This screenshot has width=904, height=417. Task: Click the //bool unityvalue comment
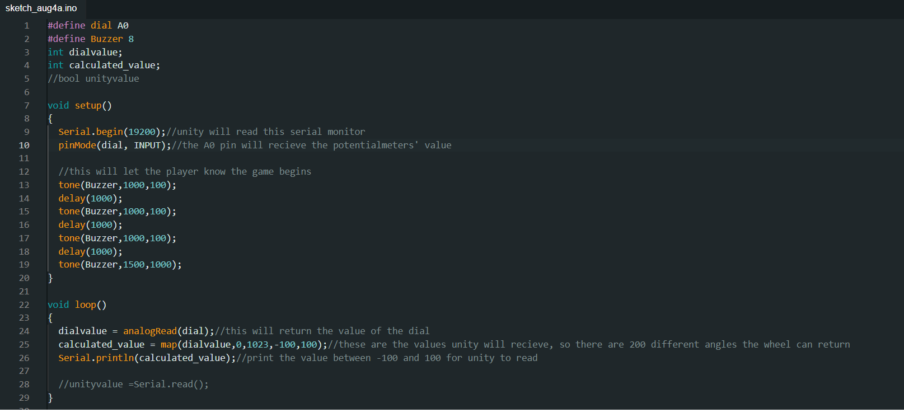(x=93, y=79)
